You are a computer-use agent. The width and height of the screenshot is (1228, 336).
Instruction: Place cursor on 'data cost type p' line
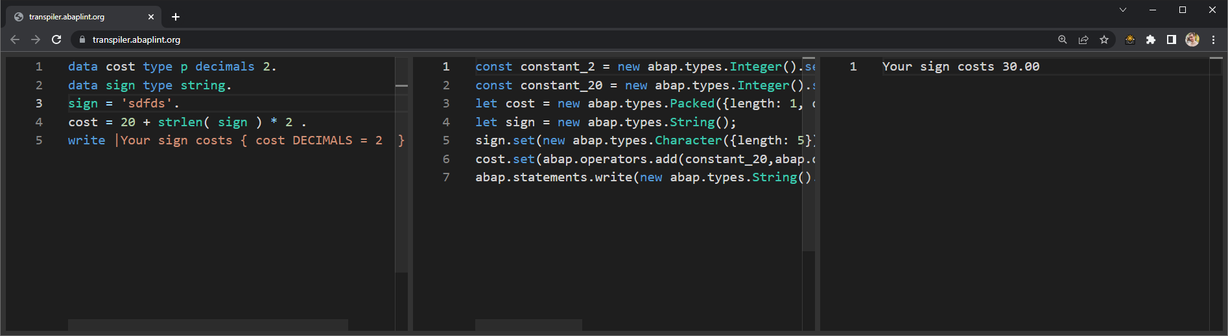172,67
